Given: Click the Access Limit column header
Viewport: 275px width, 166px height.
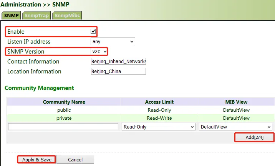Looking at the screenshot, I should (x=159, y=102).
